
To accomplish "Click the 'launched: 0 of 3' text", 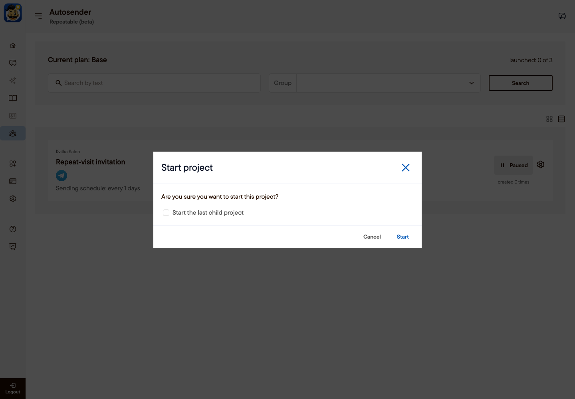I will pyautogui.click(x=531, y=60).
